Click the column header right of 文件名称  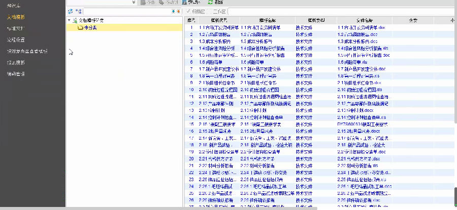413,20
